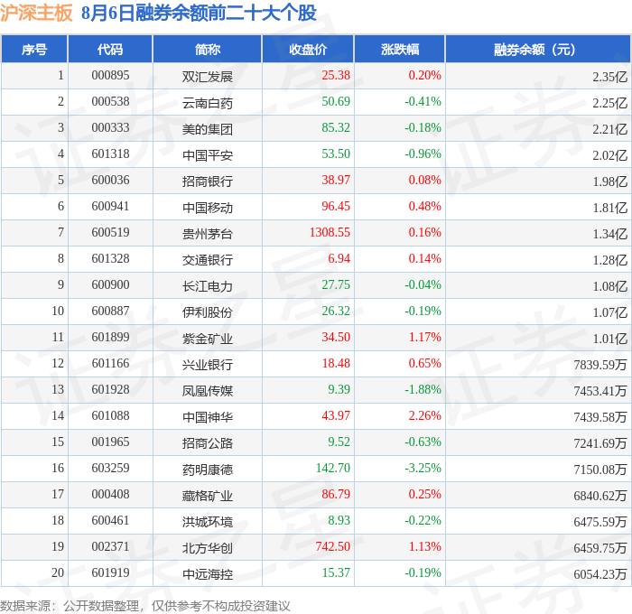The width and height of the screenshot is (632, 614).
Task: Select the 贵州茅台 row name
Action: (x=207, y=234)
